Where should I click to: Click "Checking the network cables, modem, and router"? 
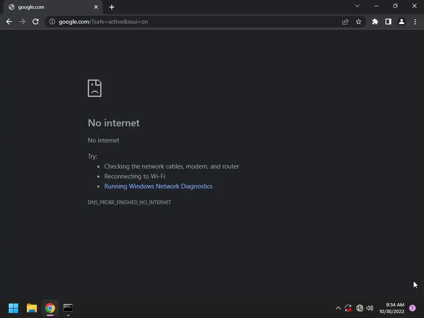tap(172, 166)
